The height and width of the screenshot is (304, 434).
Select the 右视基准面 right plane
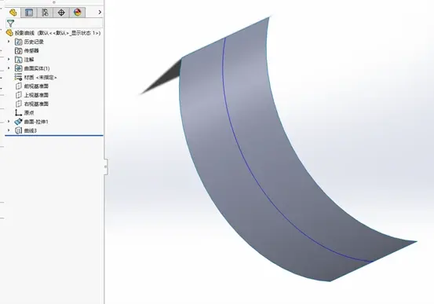[32, 104]
